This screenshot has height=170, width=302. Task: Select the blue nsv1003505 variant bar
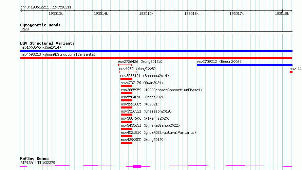coord(156,51)
